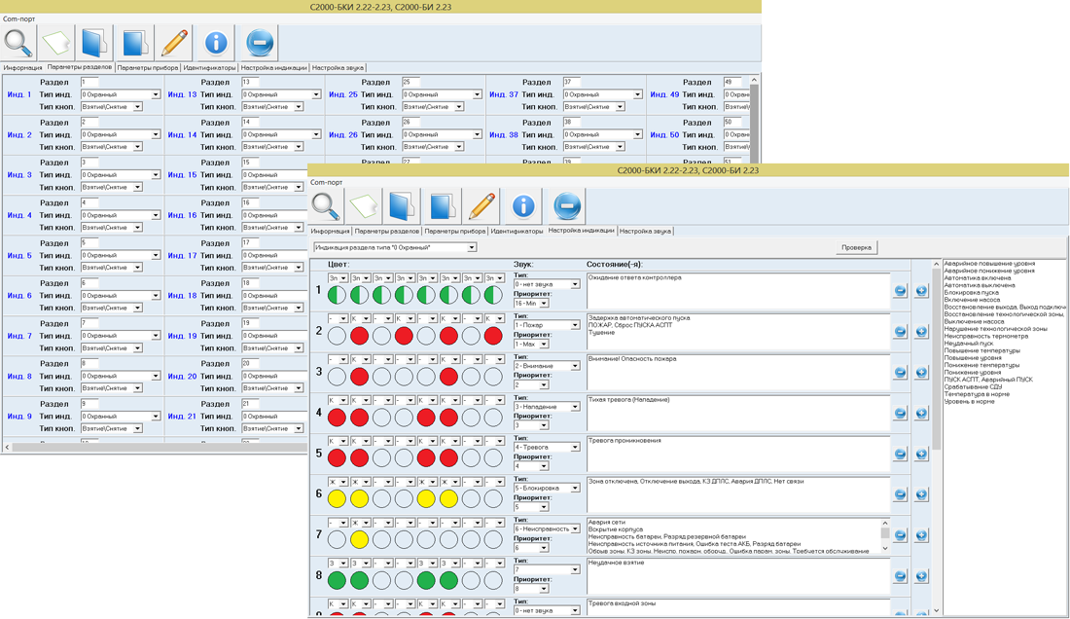Viewport: 1070px width, 619px height.
Task: Click the blue minus icon in front window toolbar
Action: tap(567, 206)
